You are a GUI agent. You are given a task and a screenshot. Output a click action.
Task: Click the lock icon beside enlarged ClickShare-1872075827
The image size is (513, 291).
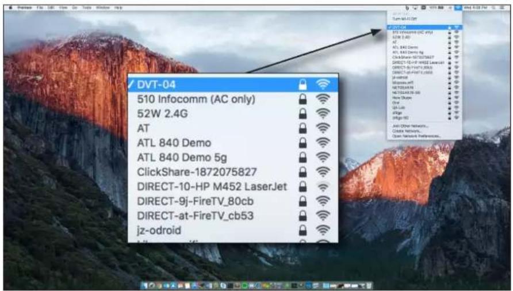coord(303,172)
